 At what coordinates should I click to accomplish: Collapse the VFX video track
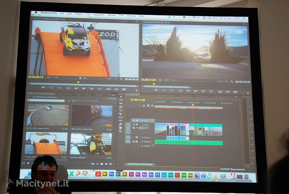(x=142, y=125)
